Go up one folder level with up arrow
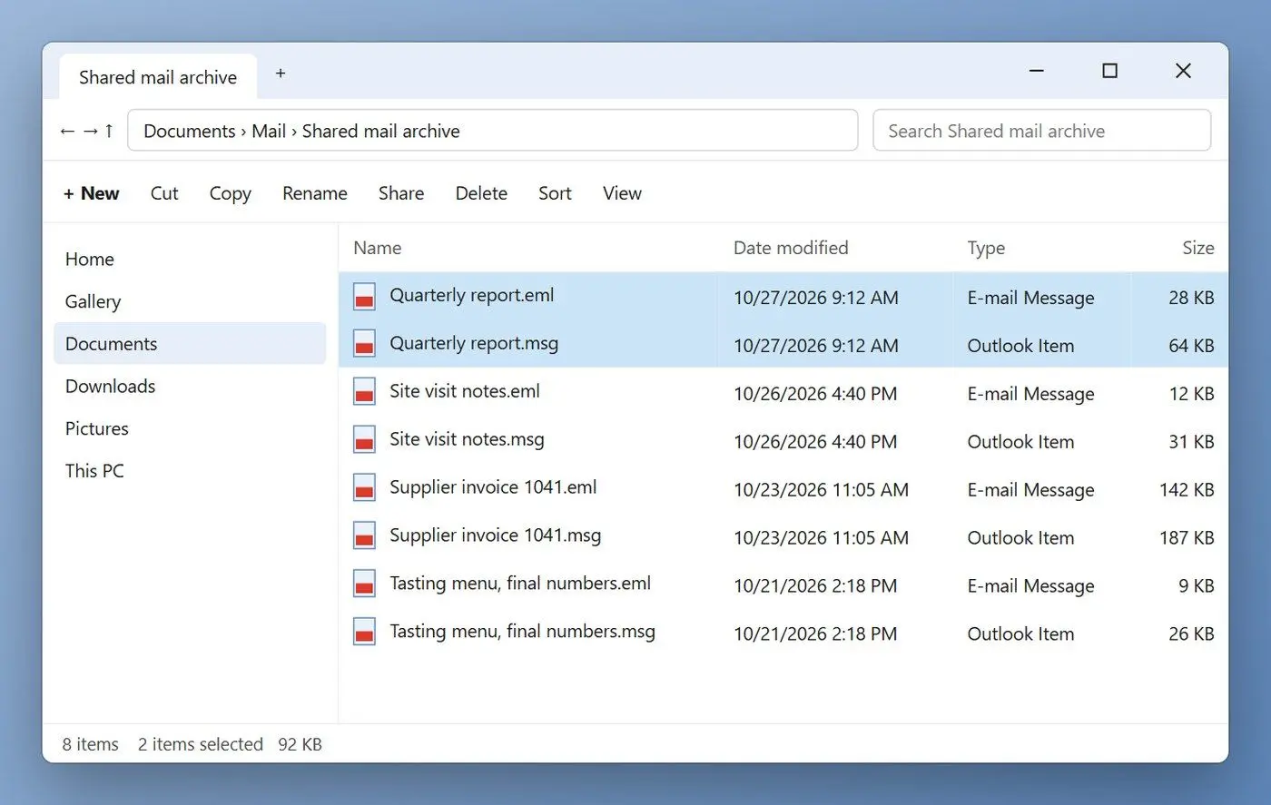1271x805 pixels. (x=109, y=131)
